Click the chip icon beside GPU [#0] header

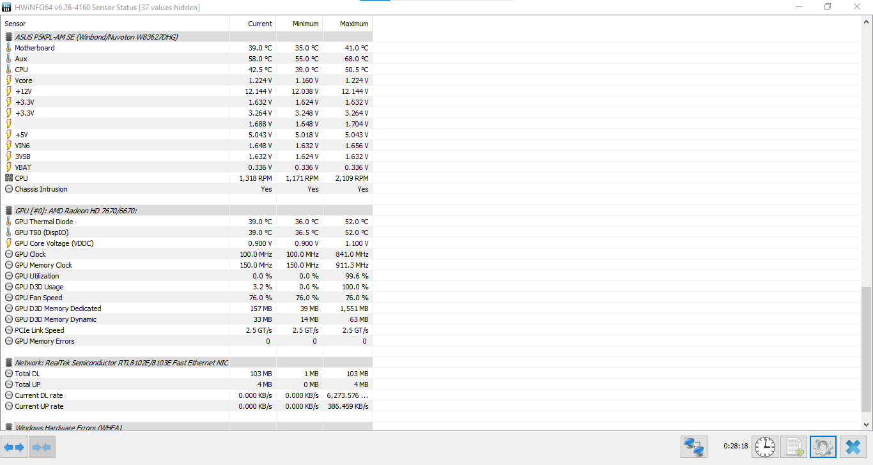[9, 211]
